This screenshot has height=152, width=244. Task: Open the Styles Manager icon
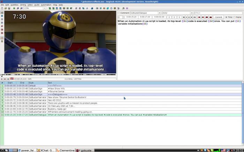tap(76, 8)
